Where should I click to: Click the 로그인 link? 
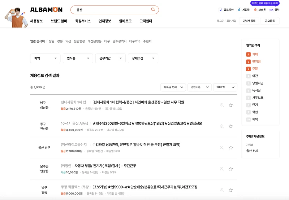point(220,21)
